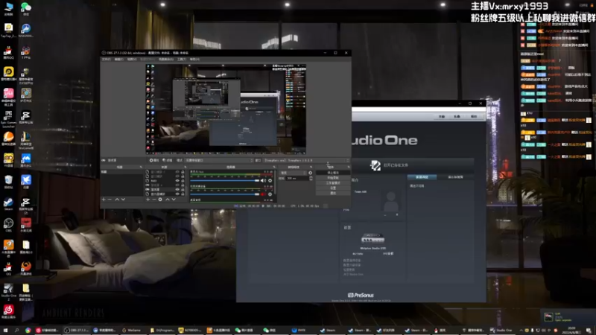This screenshot has height=335, width=596.
Task: Mute the 麦克风/Aux channel speaker icon
Action: pyautogui.click(x=264, y=181)
